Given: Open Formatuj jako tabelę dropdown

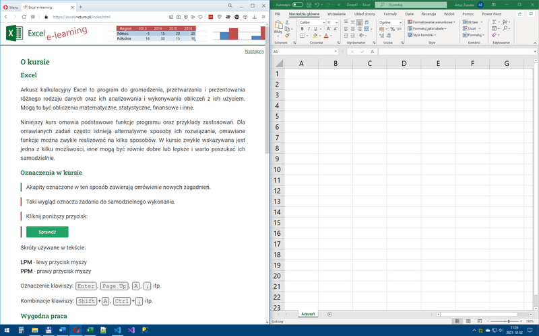Looking at the screenshot, I should [427, 28].
